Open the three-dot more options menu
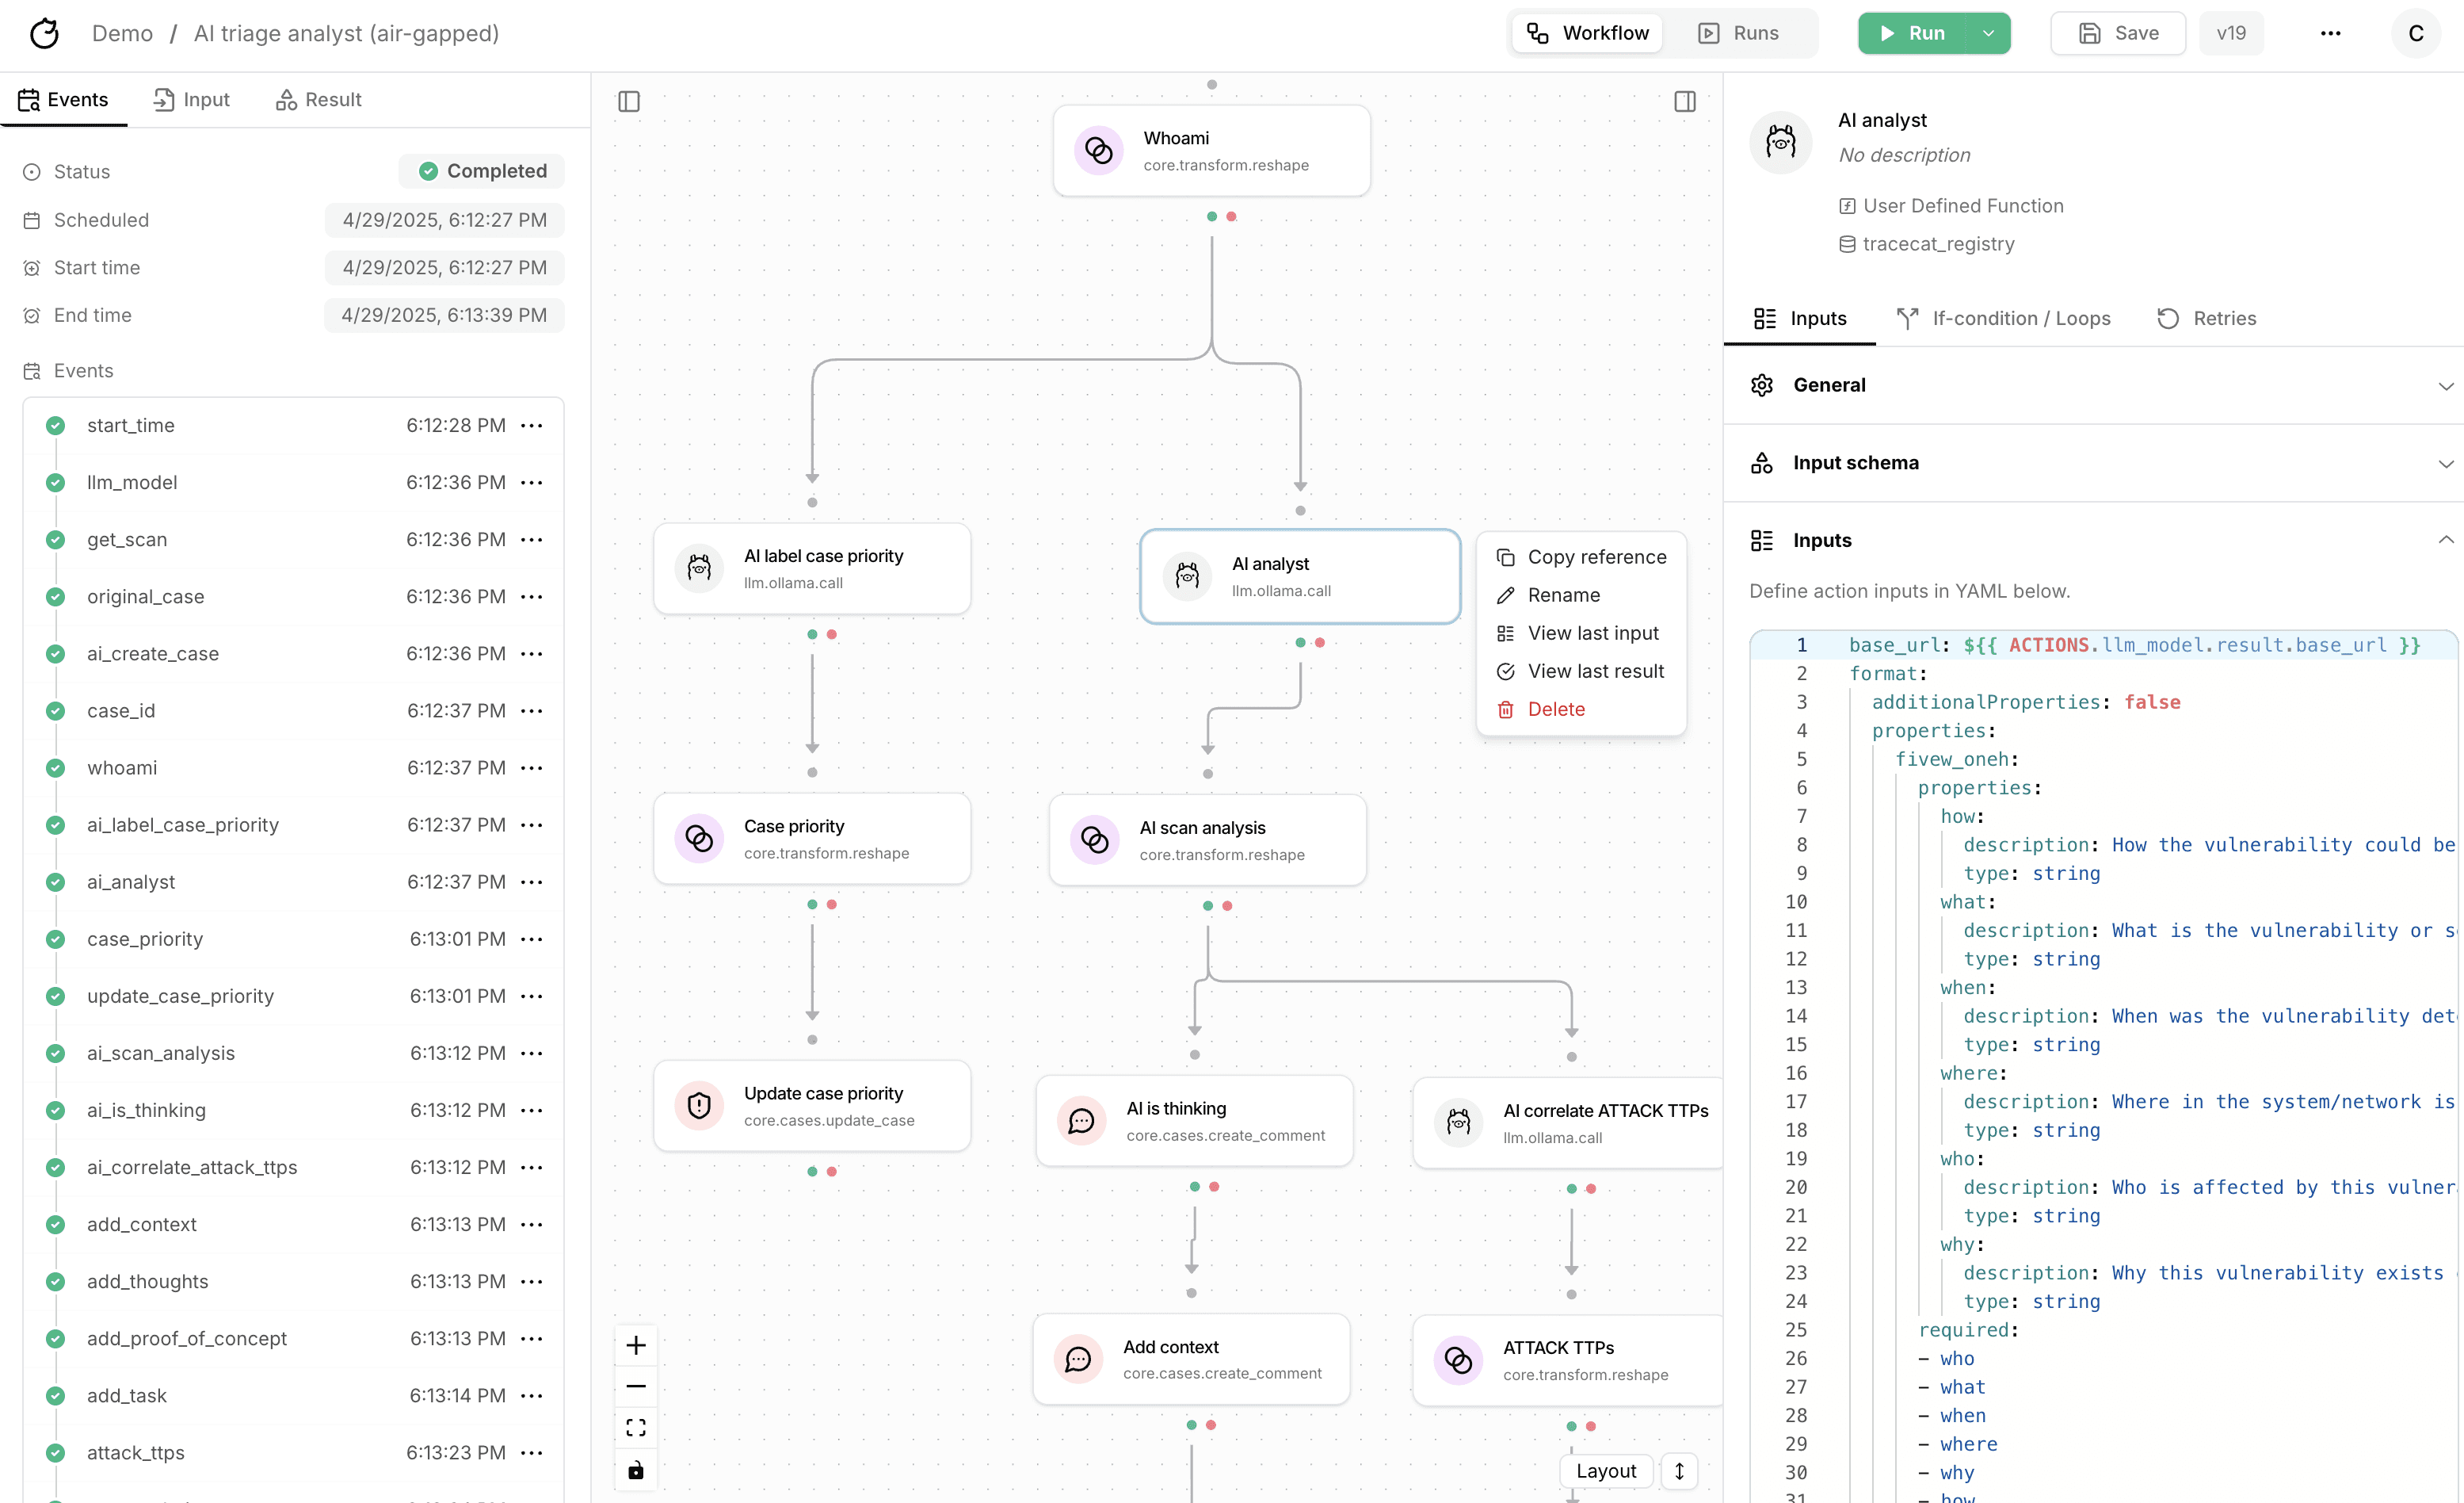 (x=2331, y=33)
